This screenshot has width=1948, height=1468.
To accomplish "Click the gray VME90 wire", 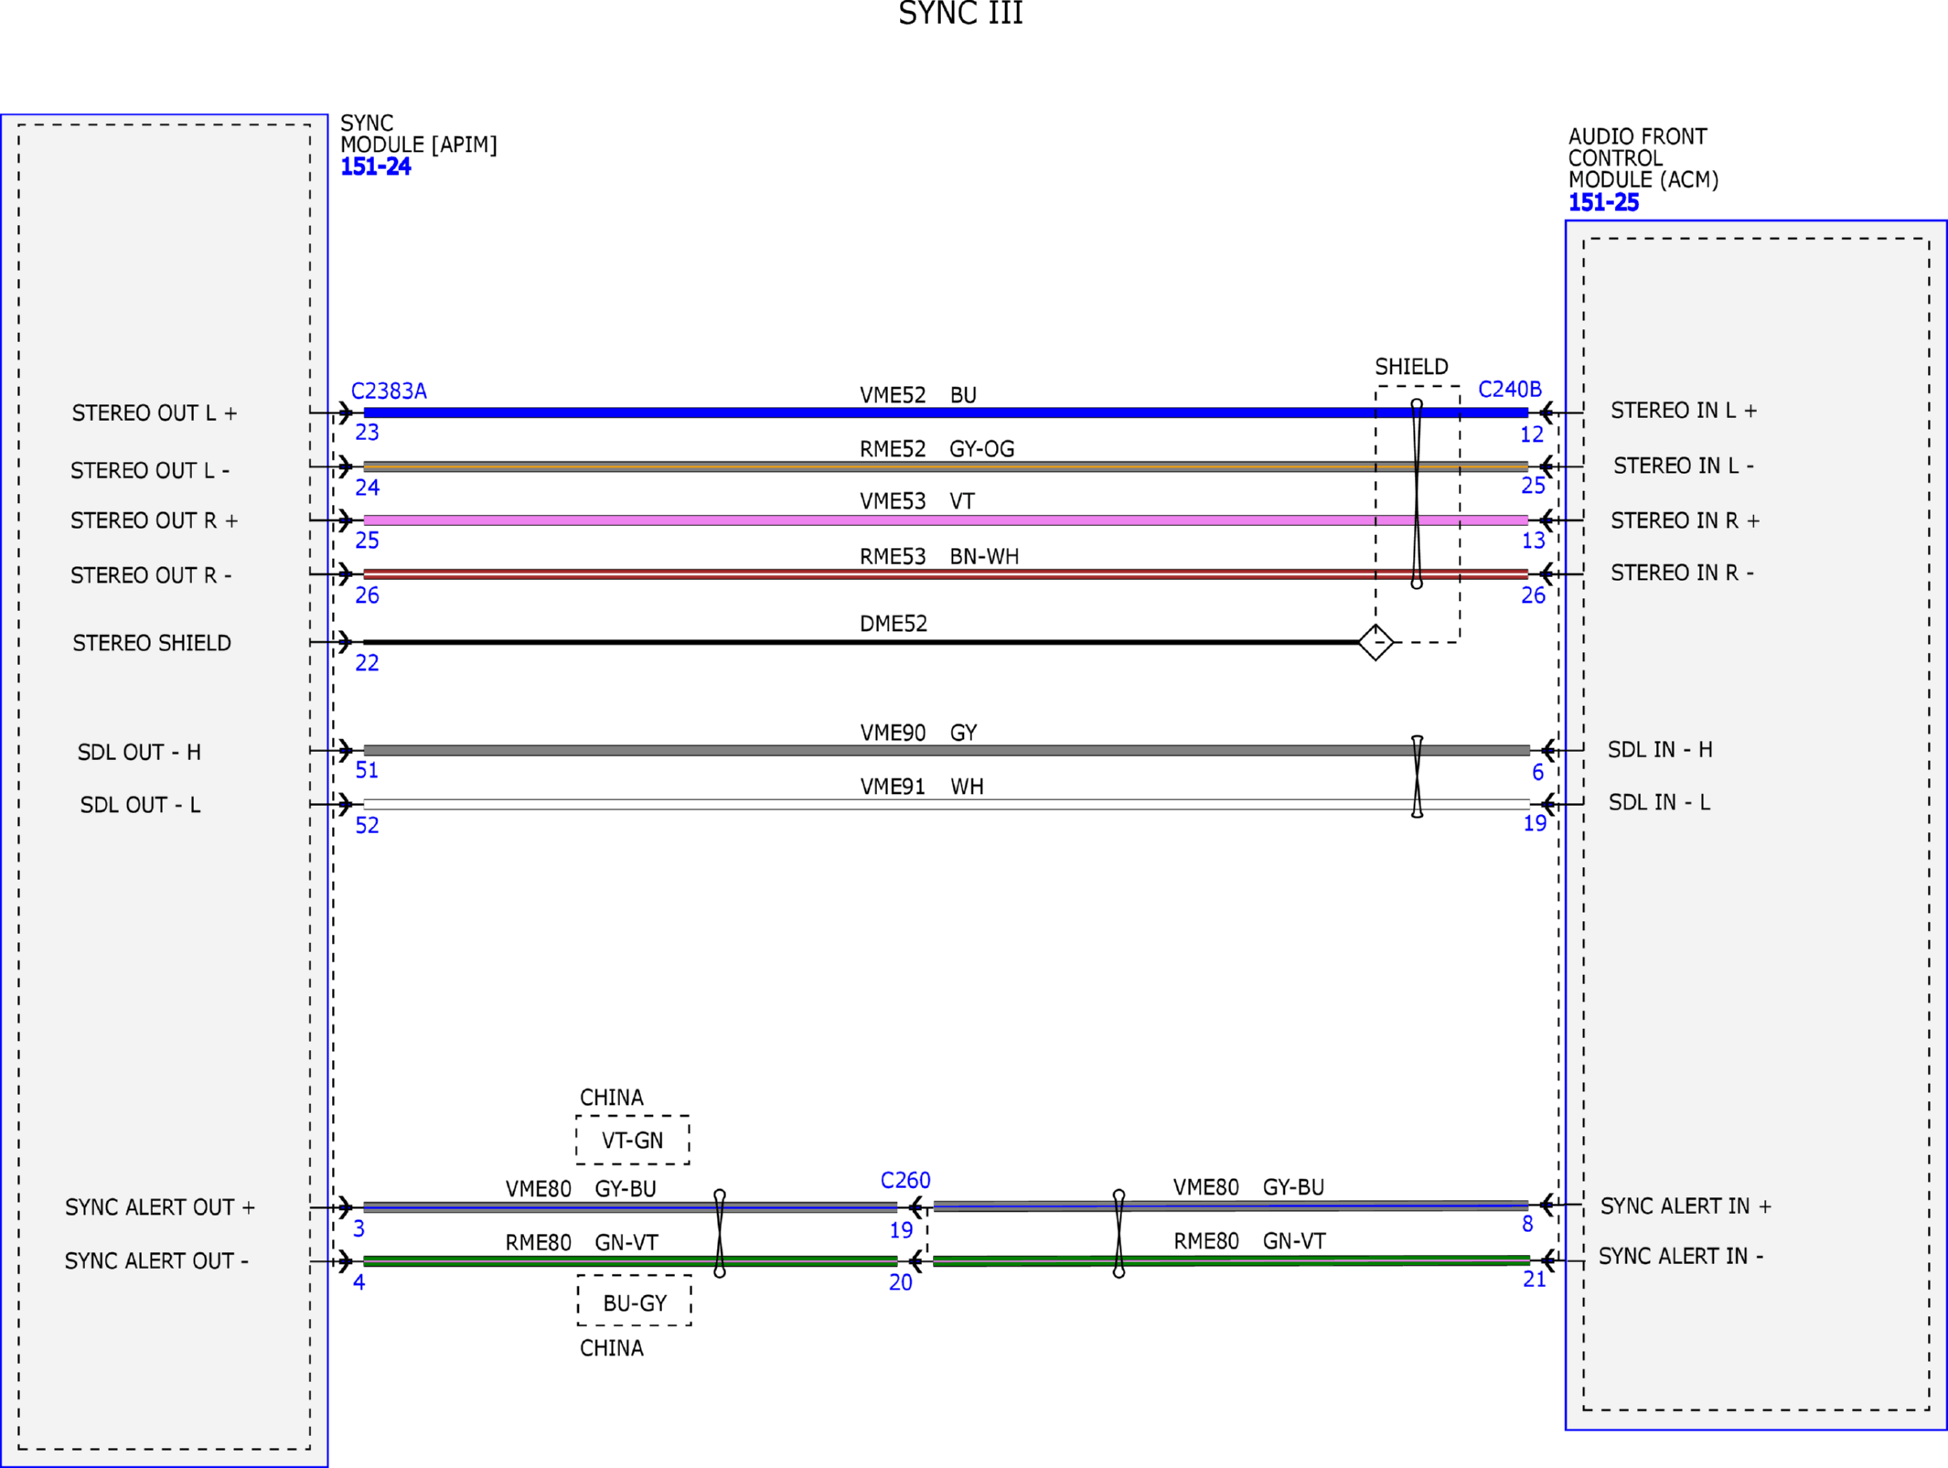I will [x=947, y=750].
